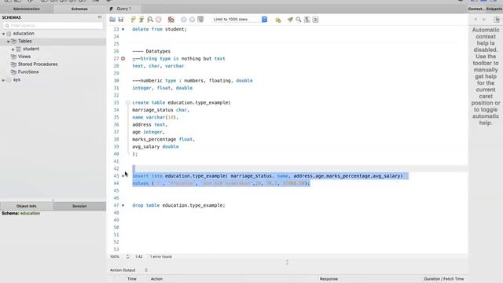Click the Time column header
The width and height of the screenshot is (503, 283).
(132, 279)
